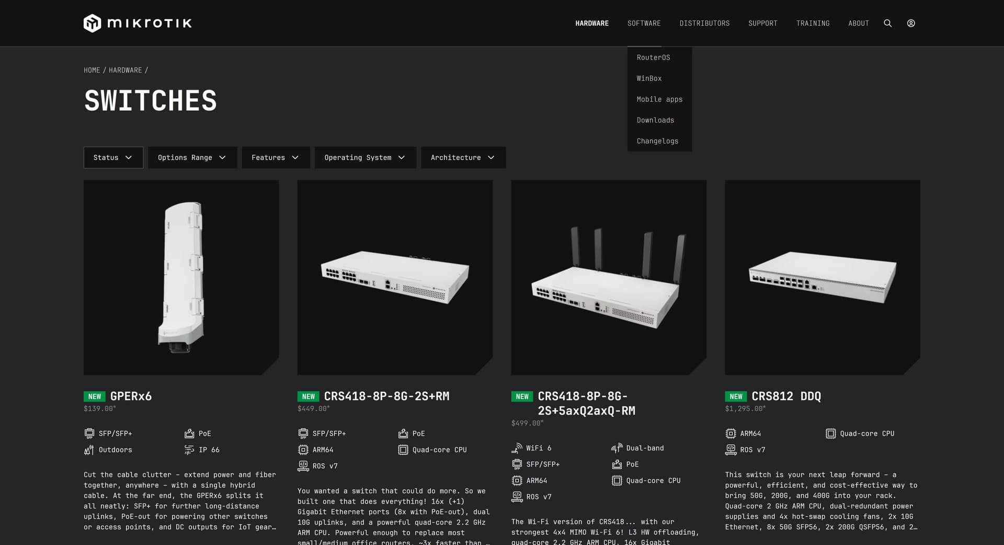Click the PoE icon under GPERx6
This screenshot has height=545, width=1004.
(x=189, y=433)
